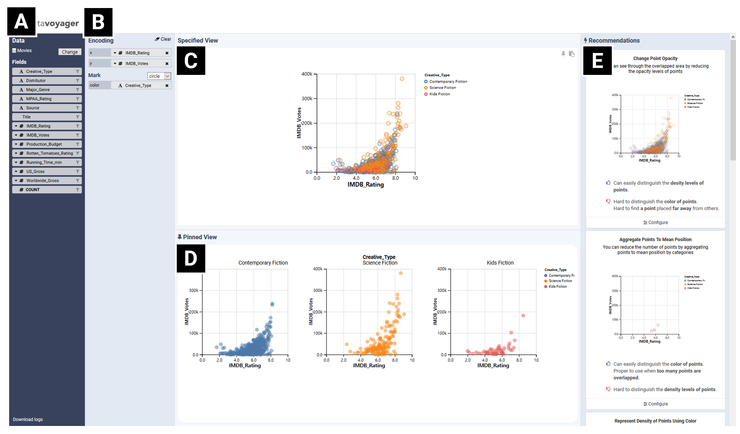Remove IMDB_Rating from the x encoding

coord(167,53)
